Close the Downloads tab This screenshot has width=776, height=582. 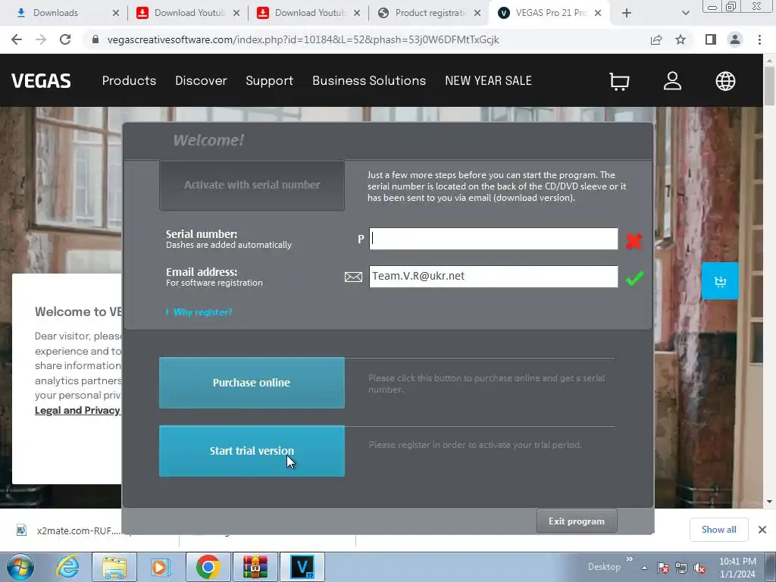116,14
